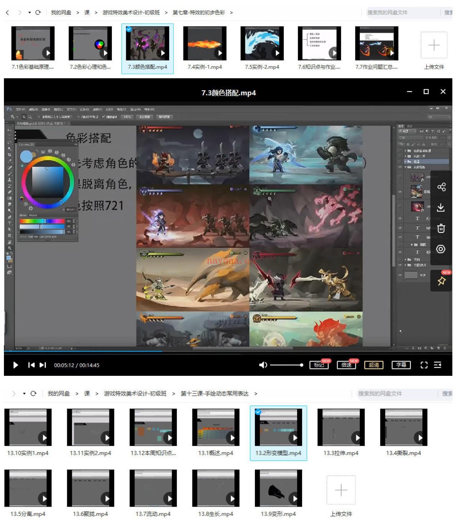Open the playlist icon in player
Viewport: 462px width, 521px height.
click(438, 365)
